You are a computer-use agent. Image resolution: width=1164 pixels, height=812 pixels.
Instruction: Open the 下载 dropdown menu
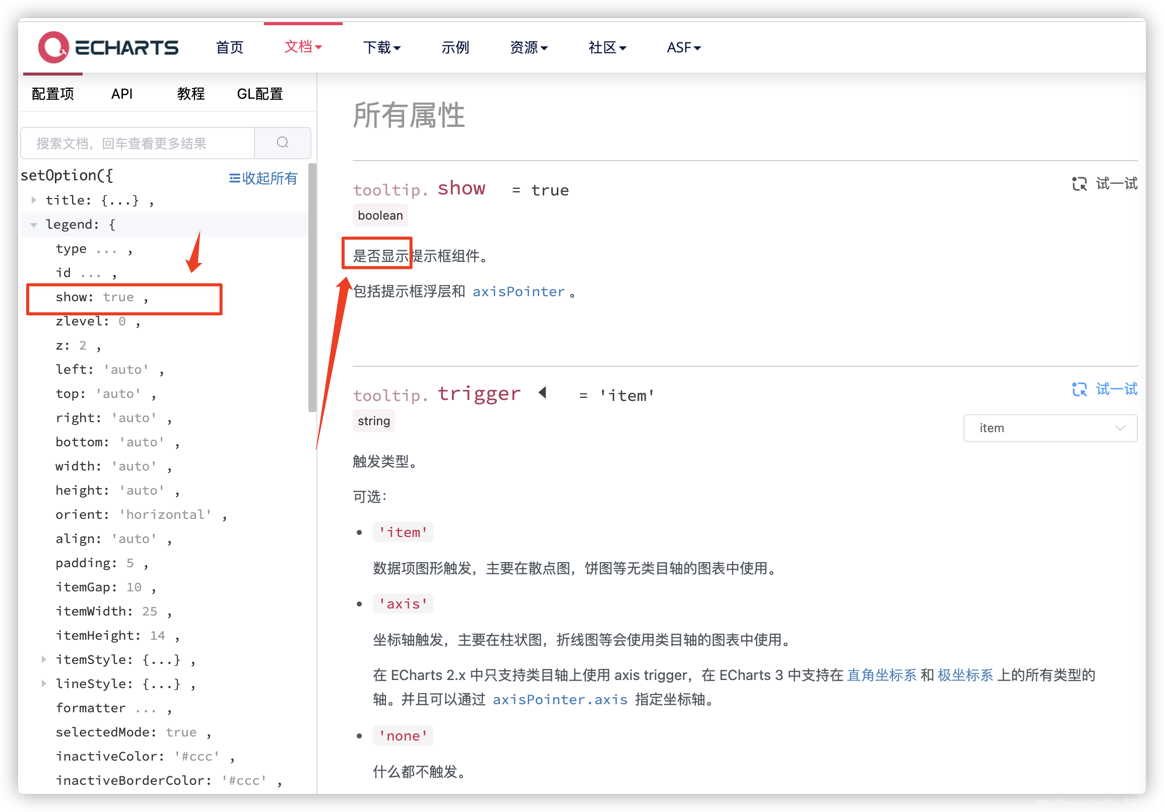pos(382,47)
